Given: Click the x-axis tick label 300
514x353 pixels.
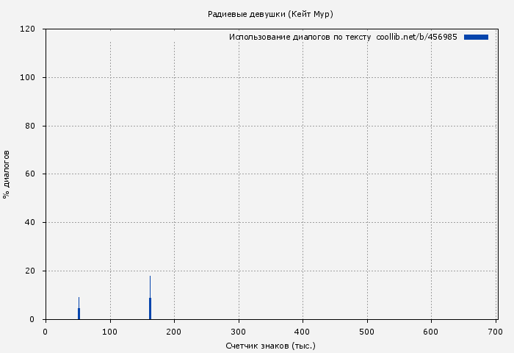Looking at the screenshot, I should click(239, 332).
